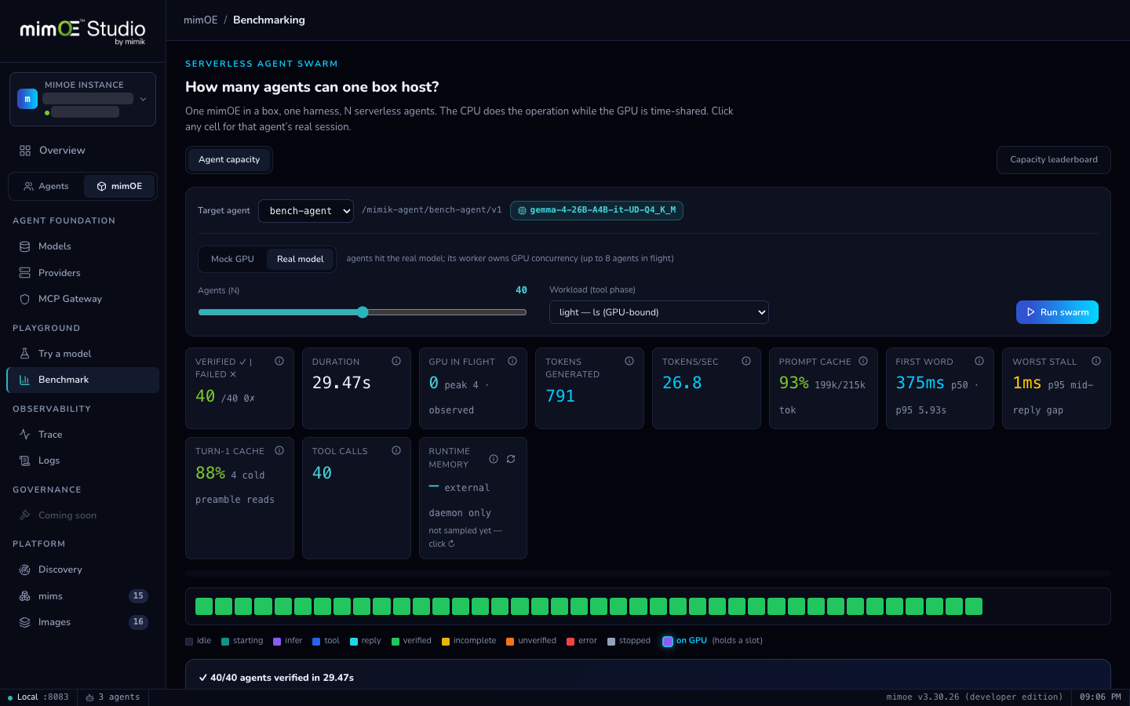Select the Real model mode

point(300,259)
